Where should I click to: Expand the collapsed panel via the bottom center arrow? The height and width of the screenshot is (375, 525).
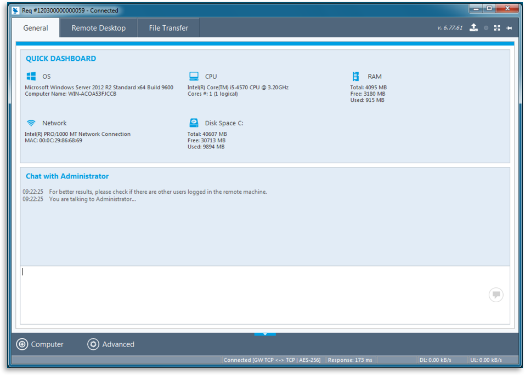(x=265, y=333)
